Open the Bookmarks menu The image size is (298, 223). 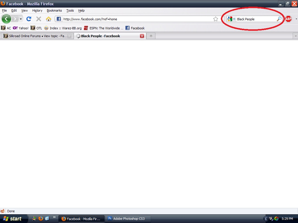[x=54, y=10]
